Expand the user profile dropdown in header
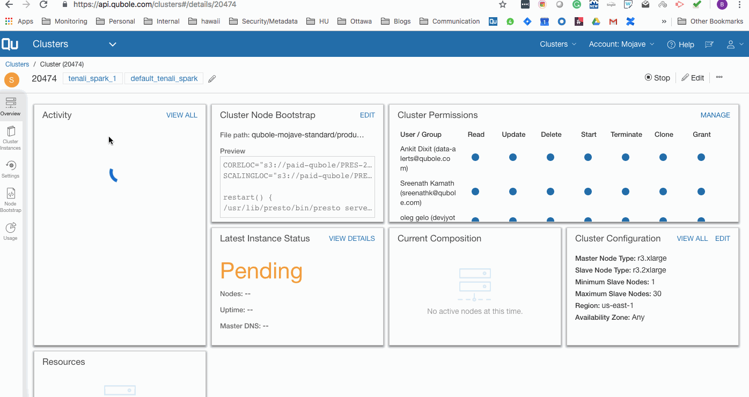 735,45
